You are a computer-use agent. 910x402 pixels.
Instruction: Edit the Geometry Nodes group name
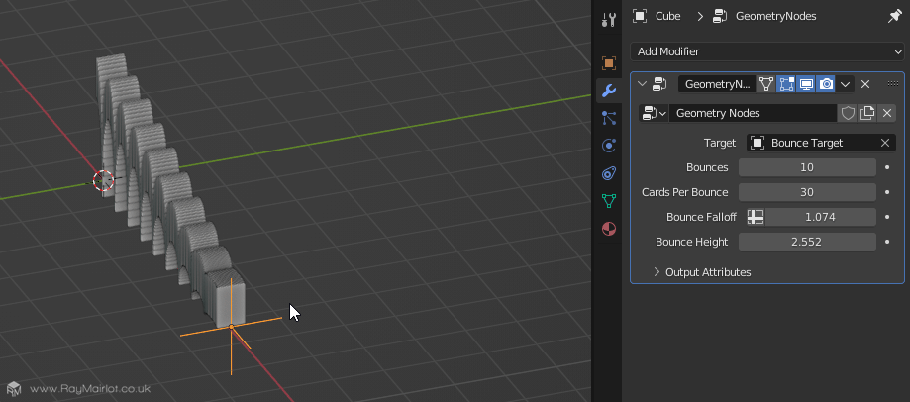(x=753, y=113)
